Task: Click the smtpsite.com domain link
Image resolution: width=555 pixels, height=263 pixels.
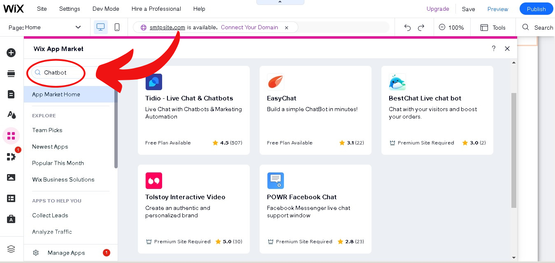Action: 167,28
